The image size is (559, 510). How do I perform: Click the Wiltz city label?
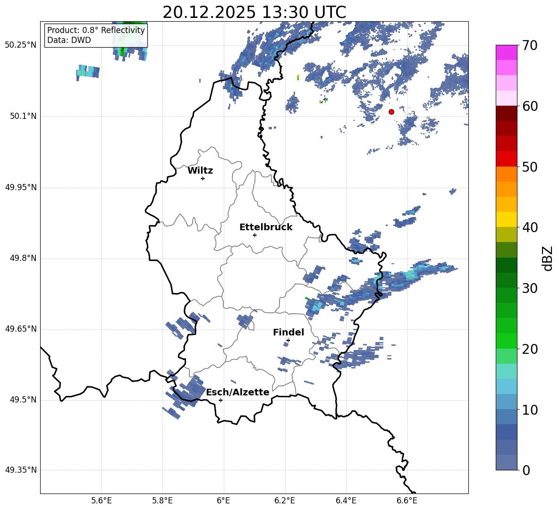(200, 171)
